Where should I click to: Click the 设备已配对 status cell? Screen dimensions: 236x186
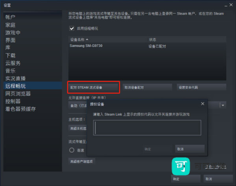point(157,46)
